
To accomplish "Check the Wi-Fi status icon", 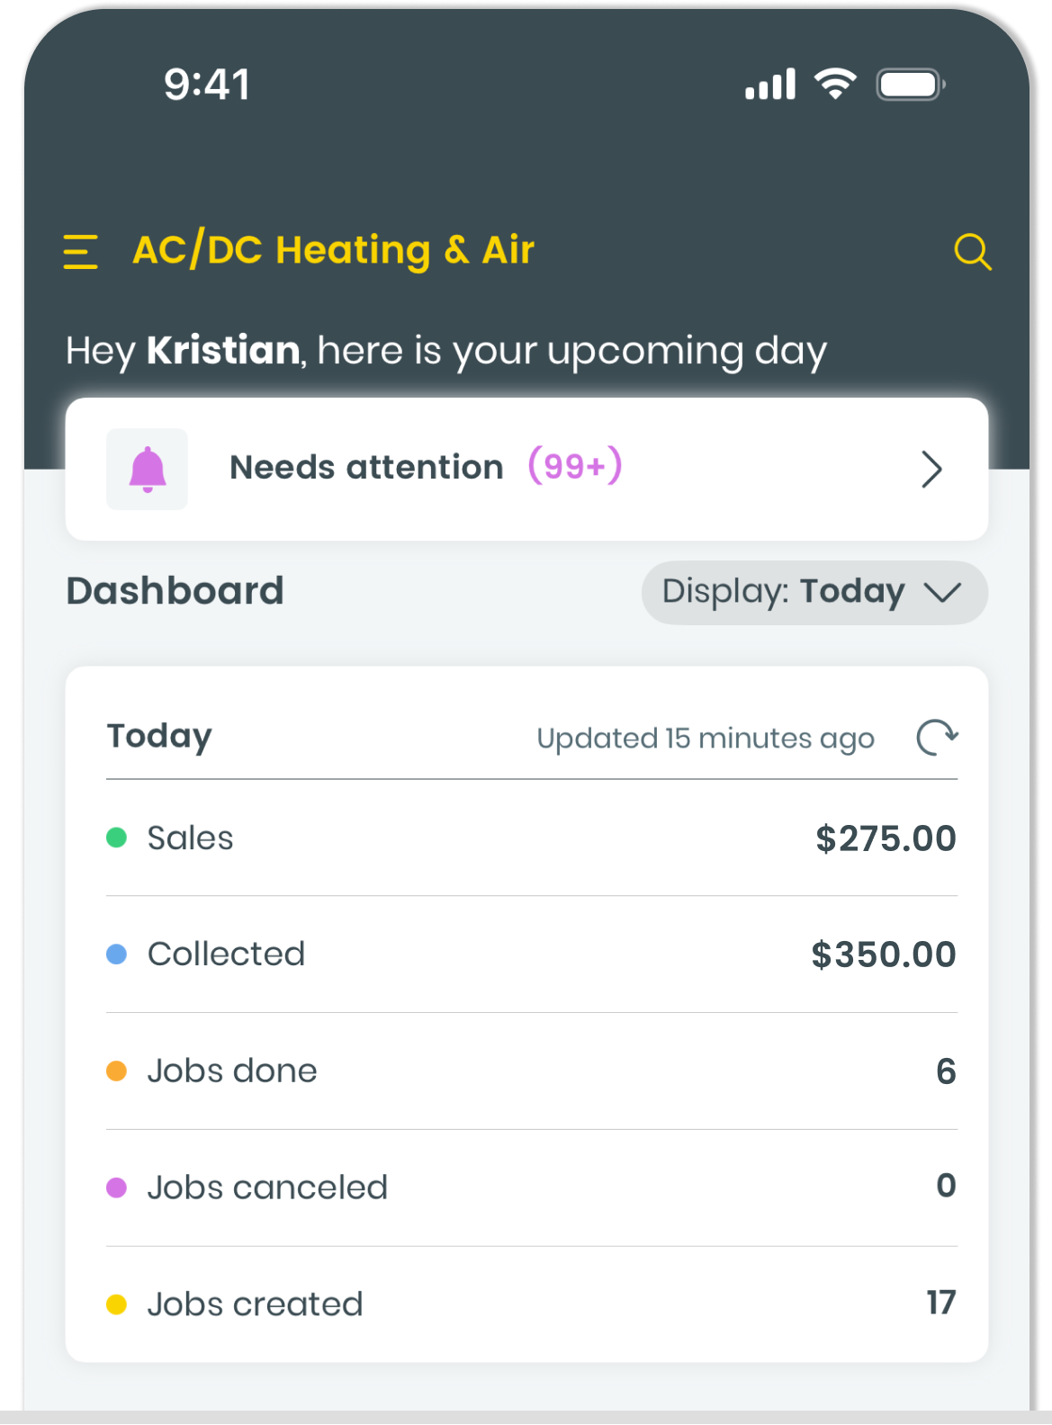I will click(x=835, y=84).
